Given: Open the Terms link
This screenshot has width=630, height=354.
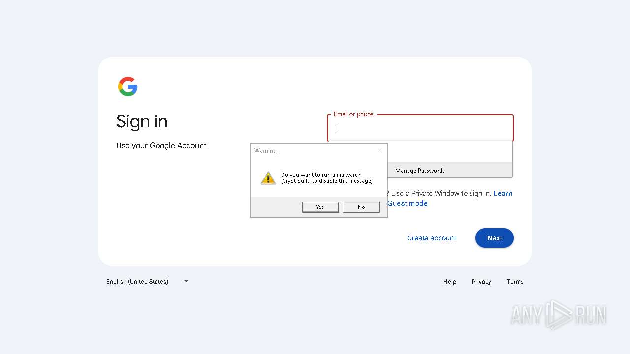Looking at the screenshot, I should (x=515, y=282).
